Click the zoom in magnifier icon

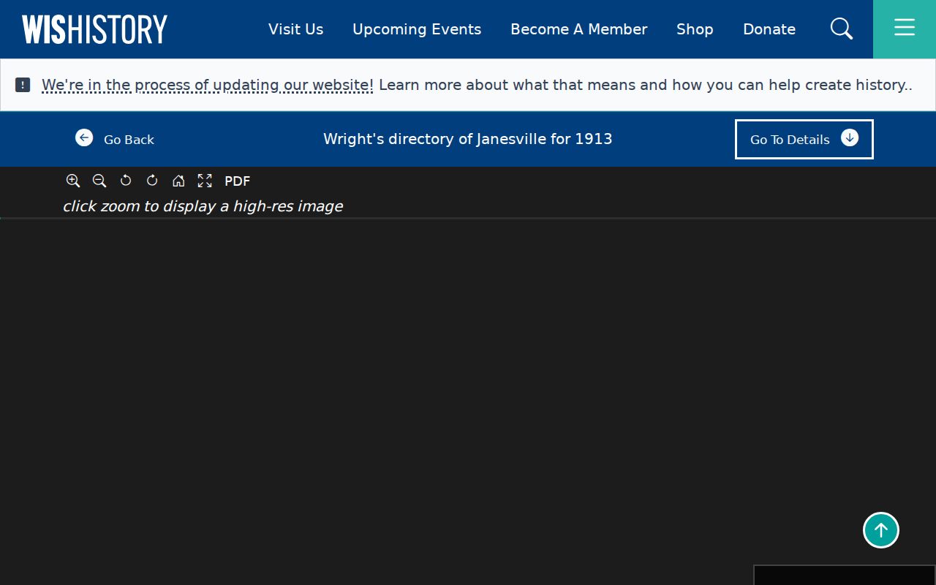tap(73, 181)
